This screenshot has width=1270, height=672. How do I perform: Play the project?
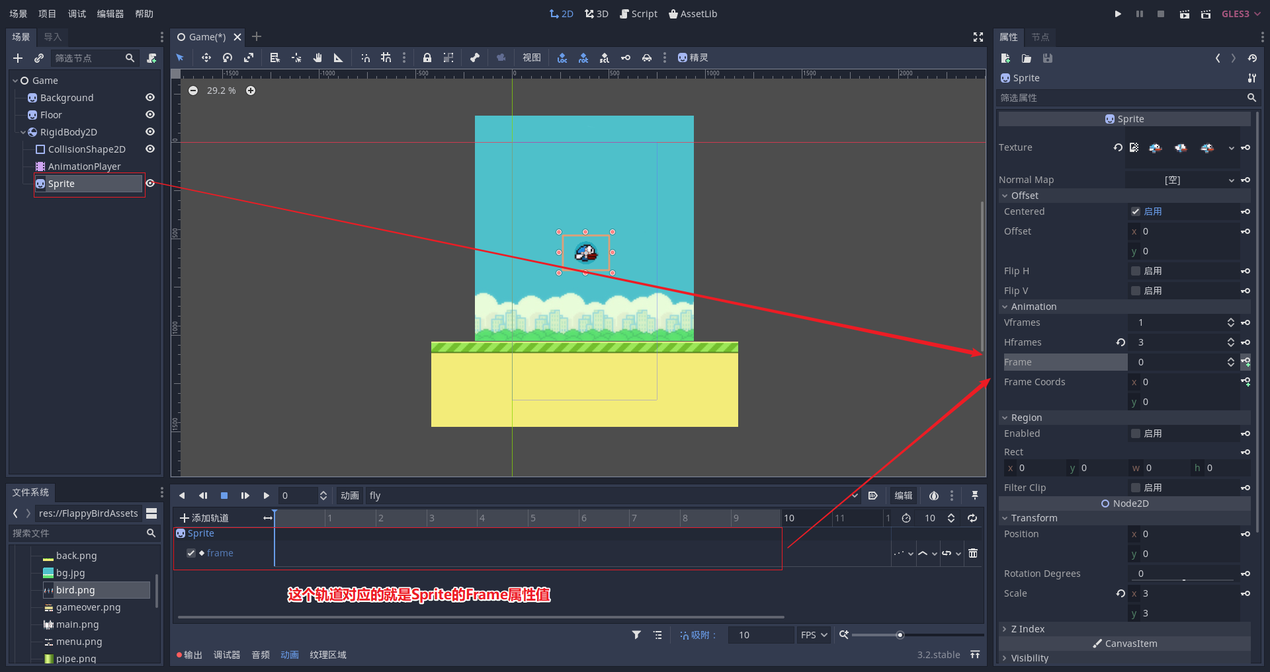tap(1118, 14)
